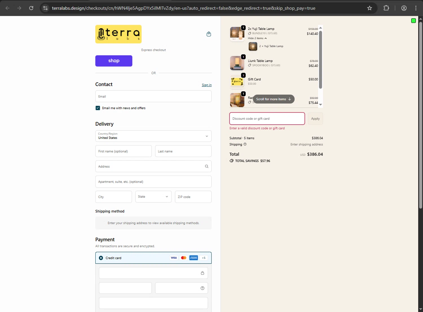
Task: Click the Apply discount button
Action: tap(315, 119)
